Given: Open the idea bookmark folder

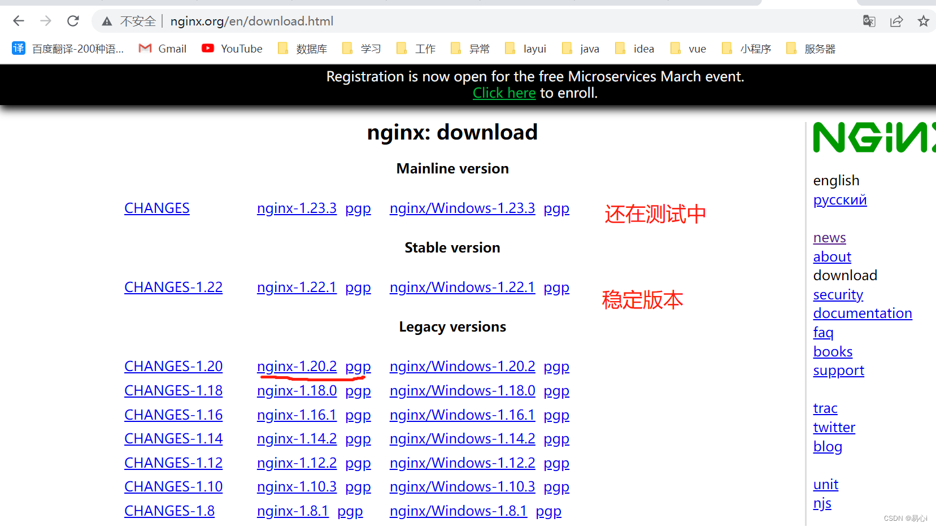Looking at the screenshot, I should pyautogui.click(x=634, y=49).
